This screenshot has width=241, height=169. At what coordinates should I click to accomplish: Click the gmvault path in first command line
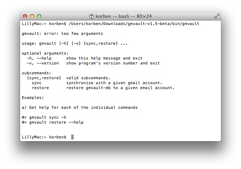click(134, 24)
